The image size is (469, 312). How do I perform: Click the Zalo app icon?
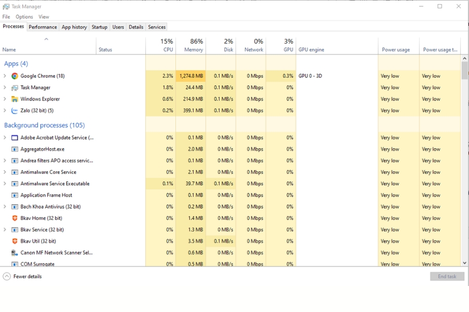click(15, 110)
